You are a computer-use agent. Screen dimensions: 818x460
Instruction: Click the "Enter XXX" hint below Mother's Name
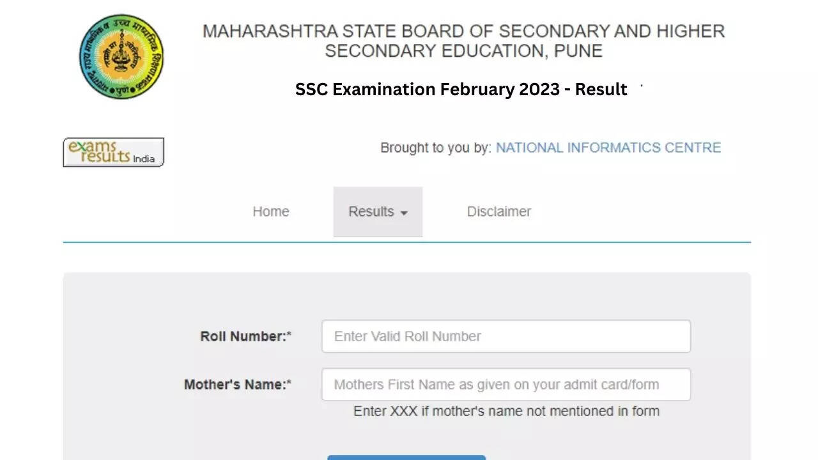pyautogui.click(x=506, y=411)
